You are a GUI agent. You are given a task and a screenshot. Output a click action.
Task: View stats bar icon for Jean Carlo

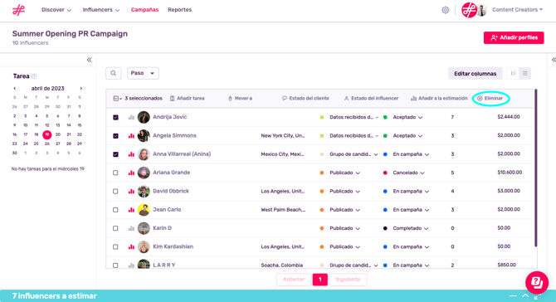pos(131,210)
